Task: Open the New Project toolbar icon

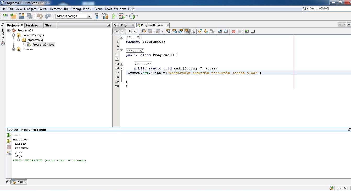Action: [x=13, y=16]
